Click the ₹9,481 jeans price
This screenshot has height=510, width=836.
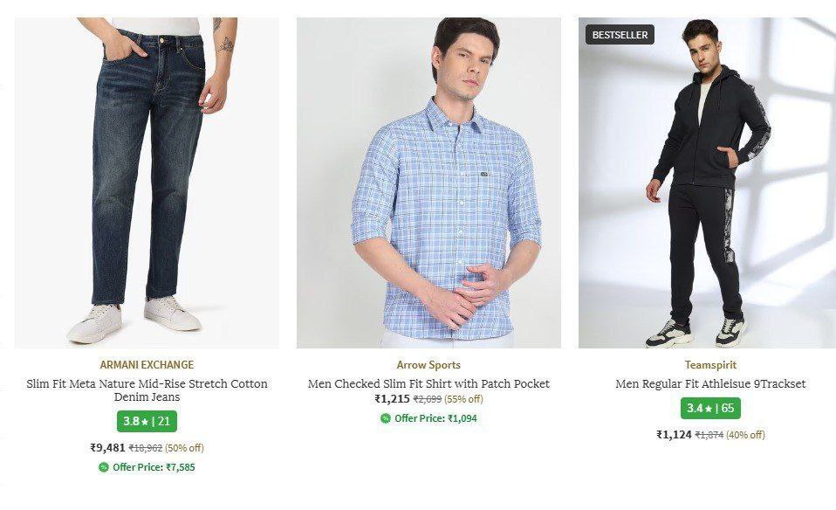(107, 448)
